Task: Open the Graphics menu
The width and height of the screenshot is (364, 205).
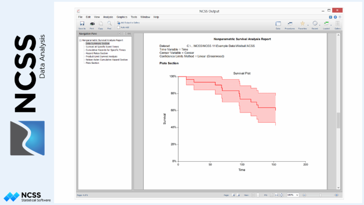Action: pyautogui.click(x=122, y=17)
